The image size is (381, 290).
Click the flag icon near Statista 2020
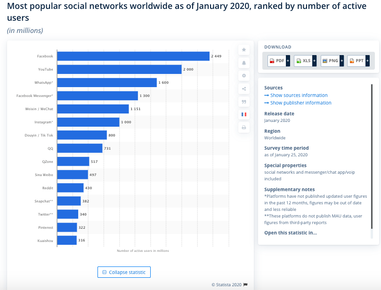tap(245, 285)
